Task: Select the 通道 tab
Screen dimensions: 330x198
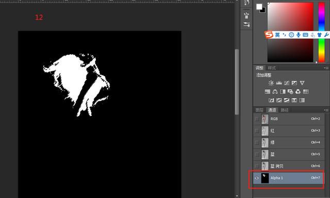Action: 272,110
